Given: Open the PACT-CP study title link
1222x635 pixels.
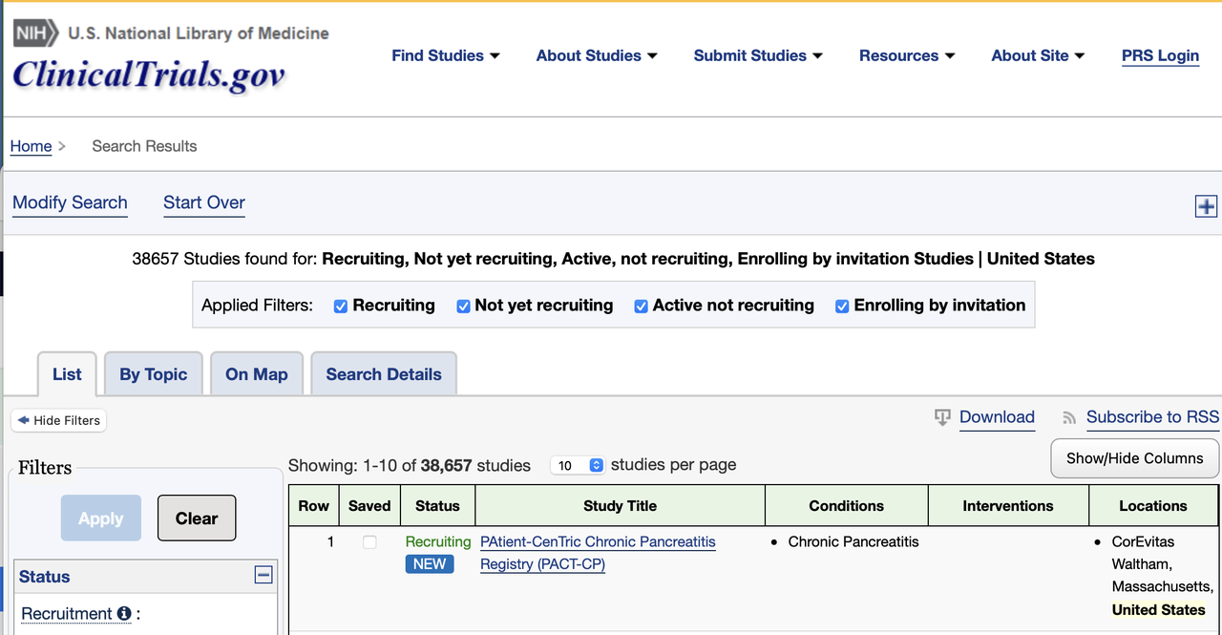Looking at the screenshot, I should coord(598,553).
